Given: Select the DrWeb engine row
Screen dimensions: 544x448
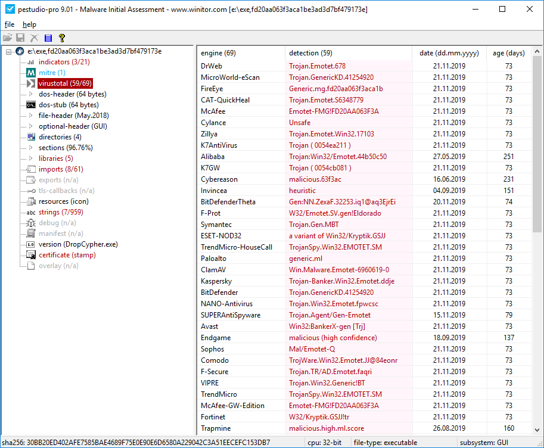Looking at the screenshot, I should pyautogui.click(x=364, y=66).
